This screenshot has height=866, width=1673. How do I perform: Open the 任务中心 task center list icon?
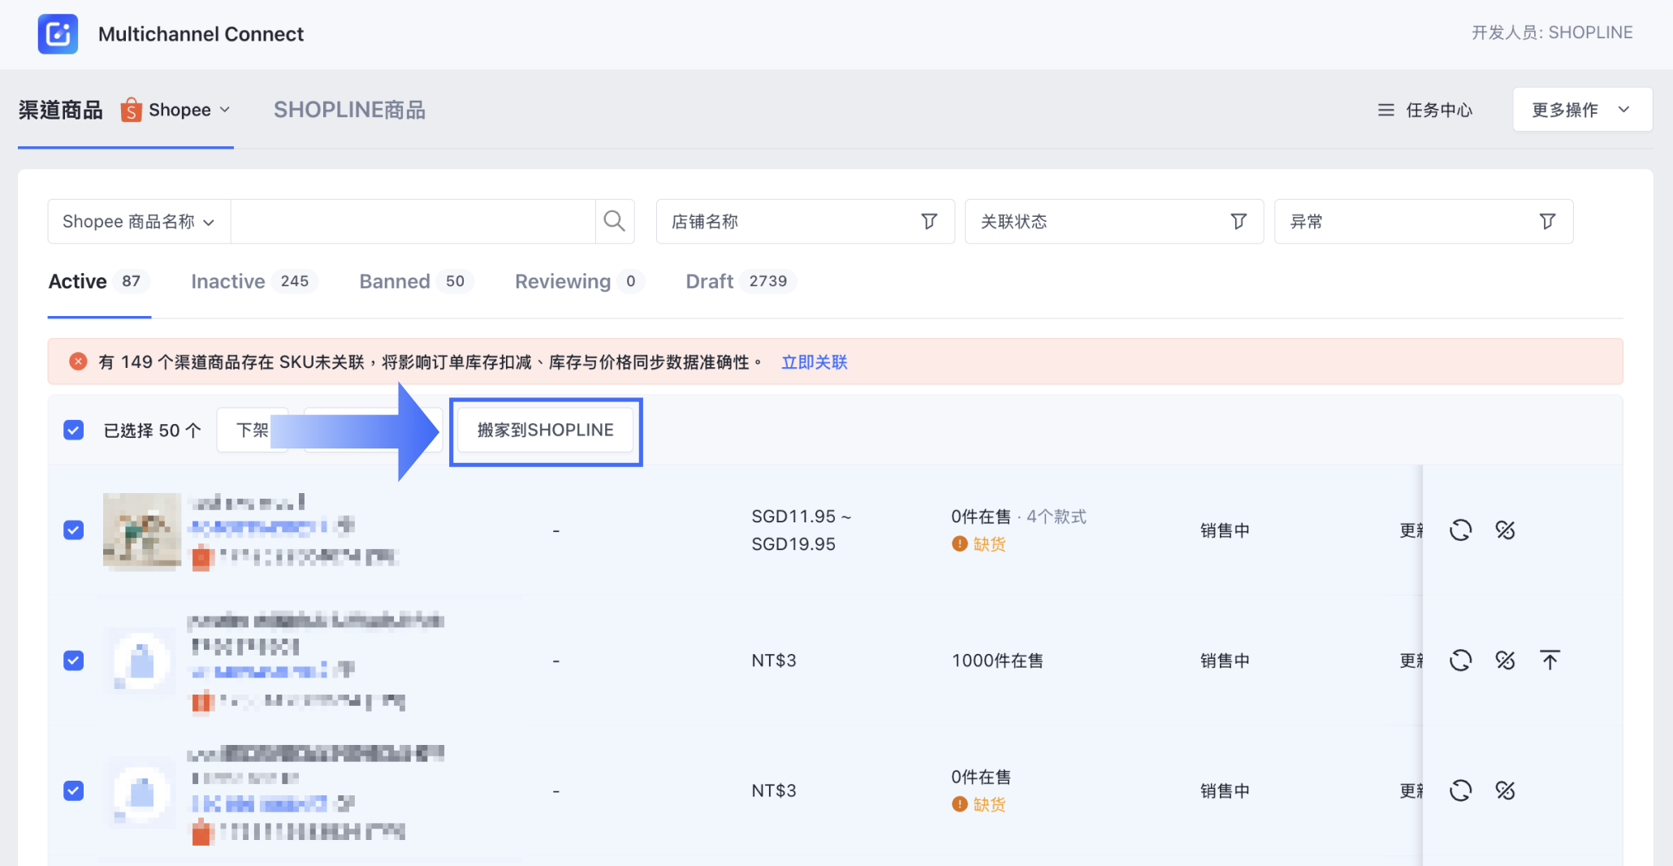click(x=1386, y=110)
